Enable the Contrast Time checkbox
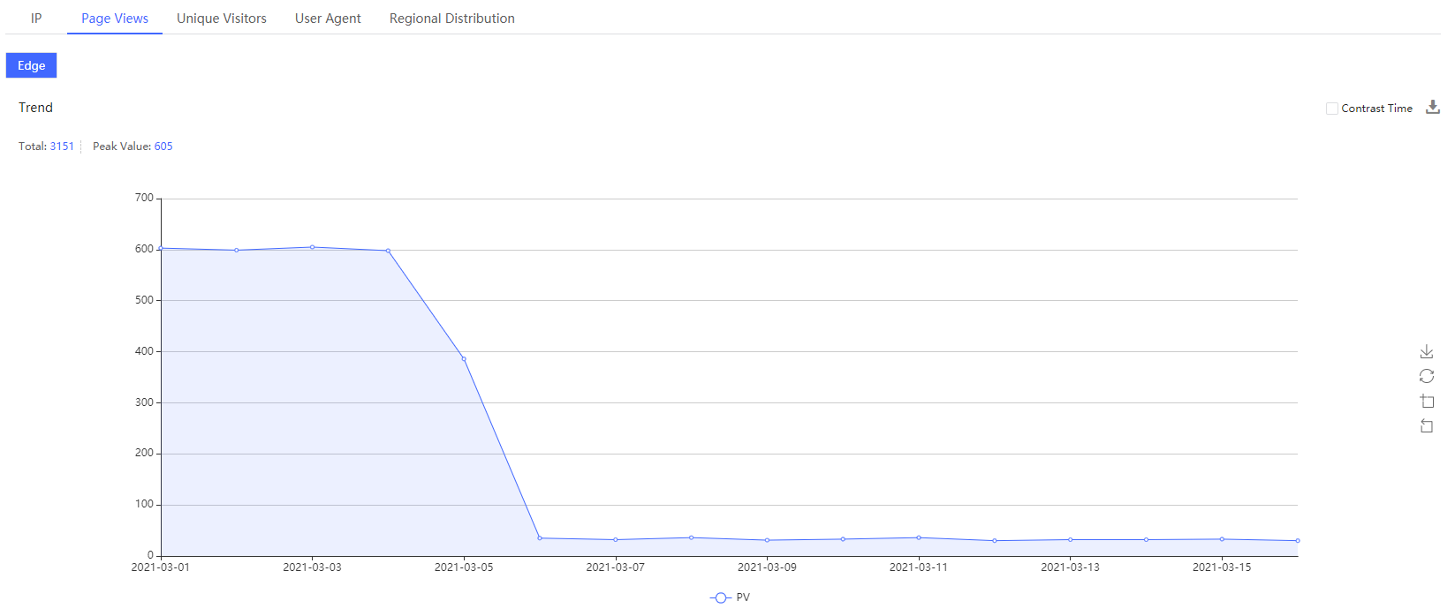The height and width of the screenshot is (616, 1455). [x=1332, y=109]
